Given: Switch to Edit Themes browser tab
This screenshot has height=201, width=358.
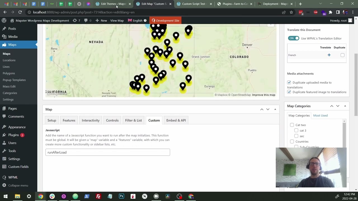Looking at the screenshot, I should click(x=113, y=4).
